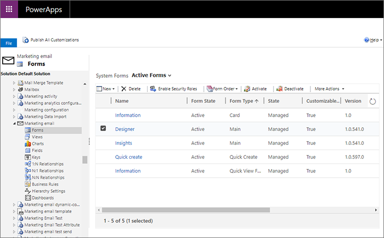Open the PowerApps app launcher waffle
384x238 pixels.
point(9,9)
